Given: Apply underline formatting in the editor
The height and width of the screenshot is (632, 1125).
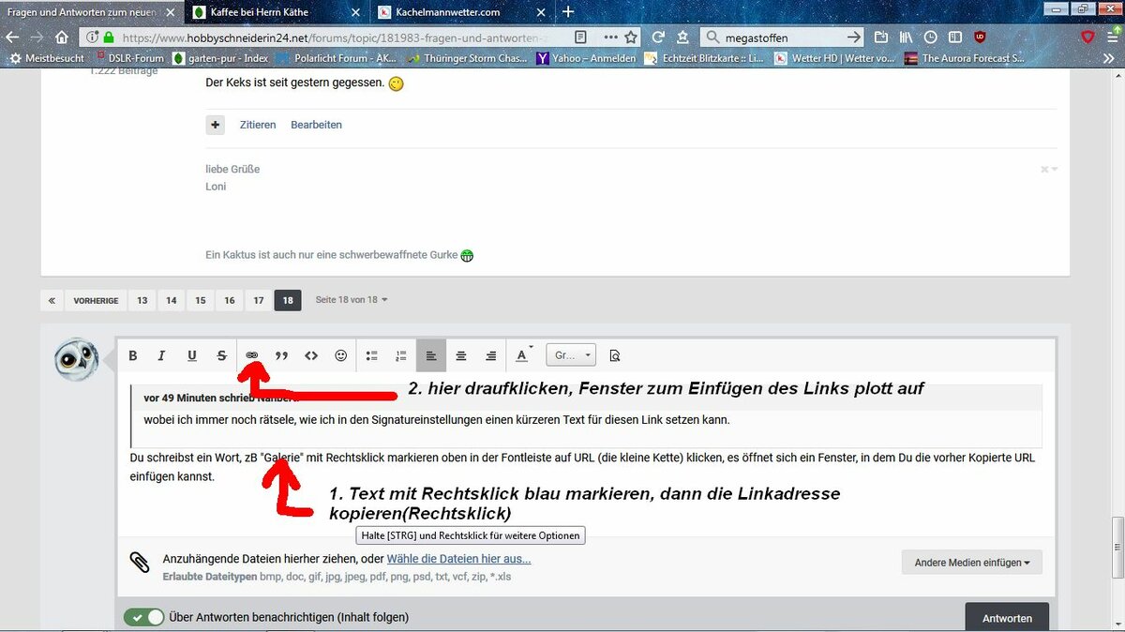Looking at the screenshot, I should click(192, 355).
